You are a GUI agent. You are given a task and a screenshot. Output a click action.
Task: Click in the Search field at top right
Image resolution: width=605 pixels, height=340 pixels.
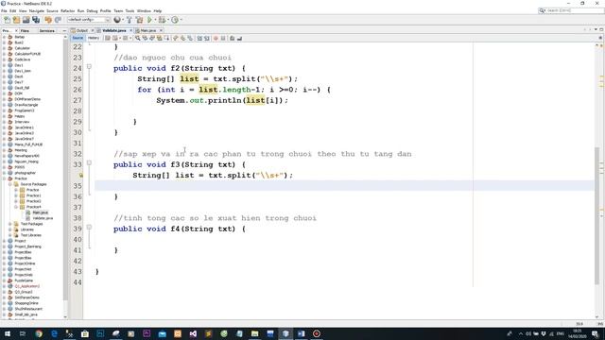tap(574, 10)
